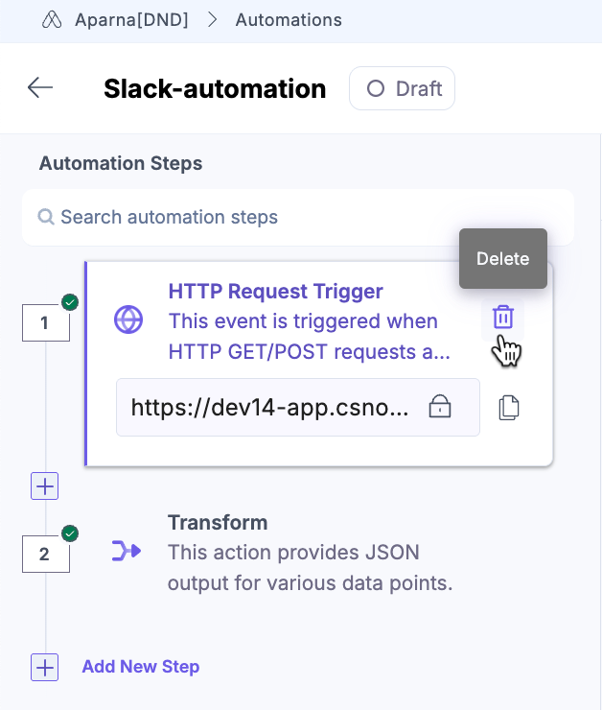Click the Contentstack logo in breadcrumb
The image size is (602, 710).
pyautogui.click(x=52, y=20)
